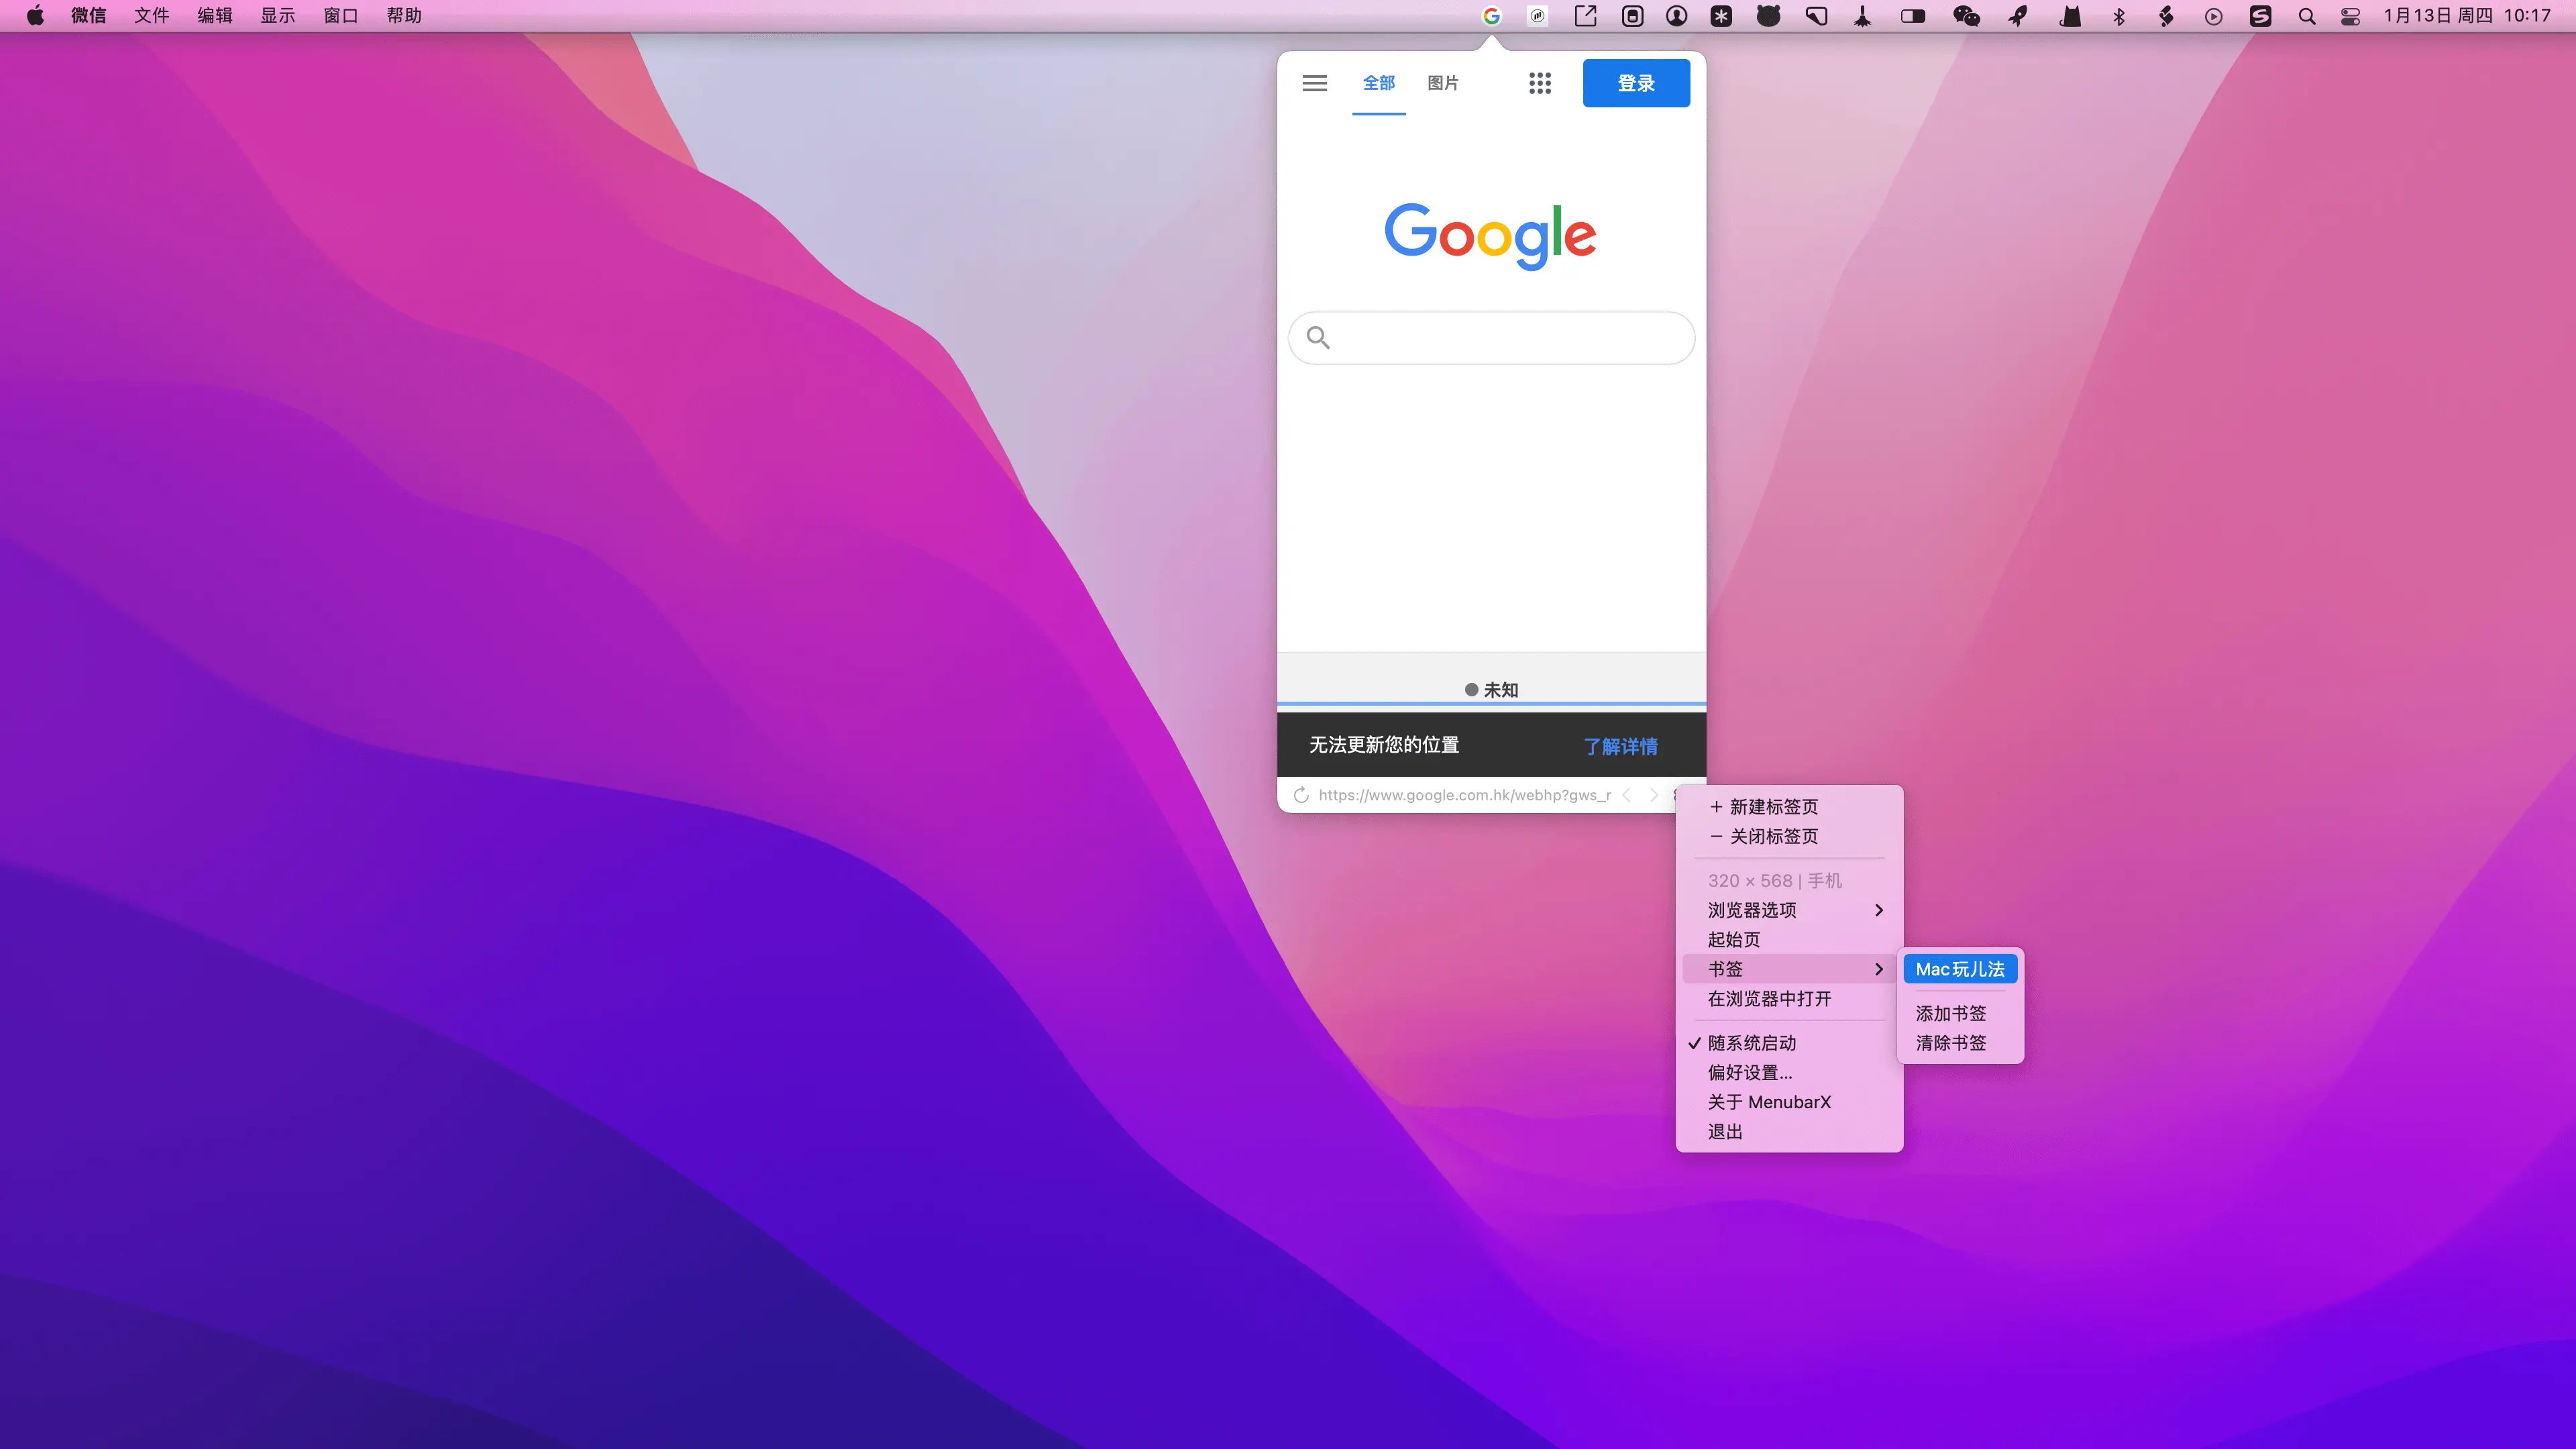Open the Apple menu
Screen dimensions: 2576x1449
click(35, 15)
